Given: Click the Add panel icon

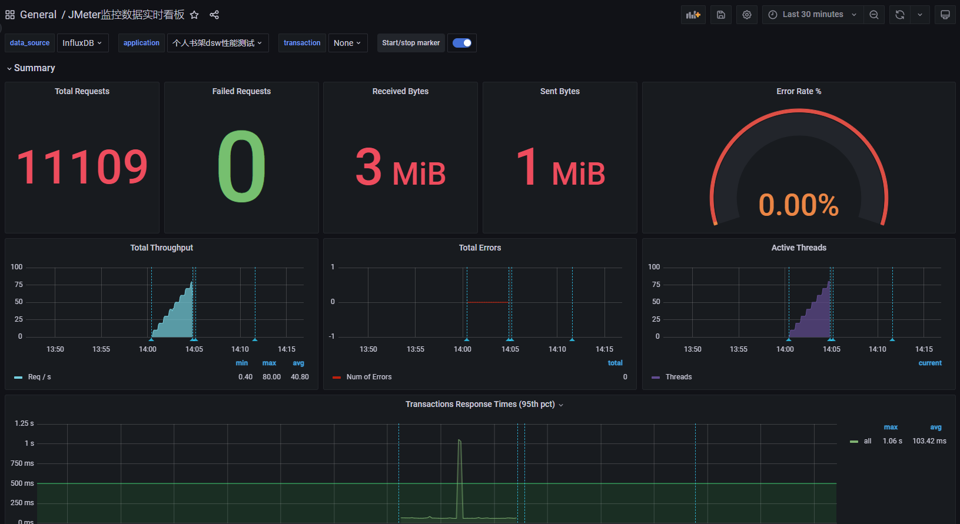Looking at the screenshot, I should tap(693, 15).
